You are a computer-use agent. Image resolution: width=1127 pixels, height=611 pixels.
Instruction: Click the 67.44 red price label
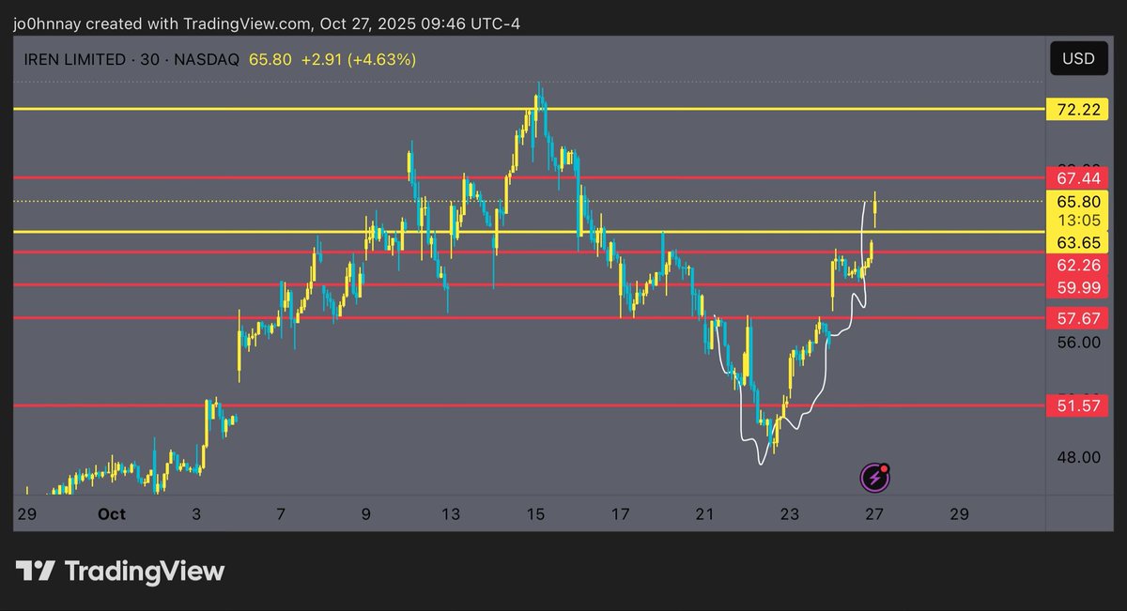point(1077,177)
